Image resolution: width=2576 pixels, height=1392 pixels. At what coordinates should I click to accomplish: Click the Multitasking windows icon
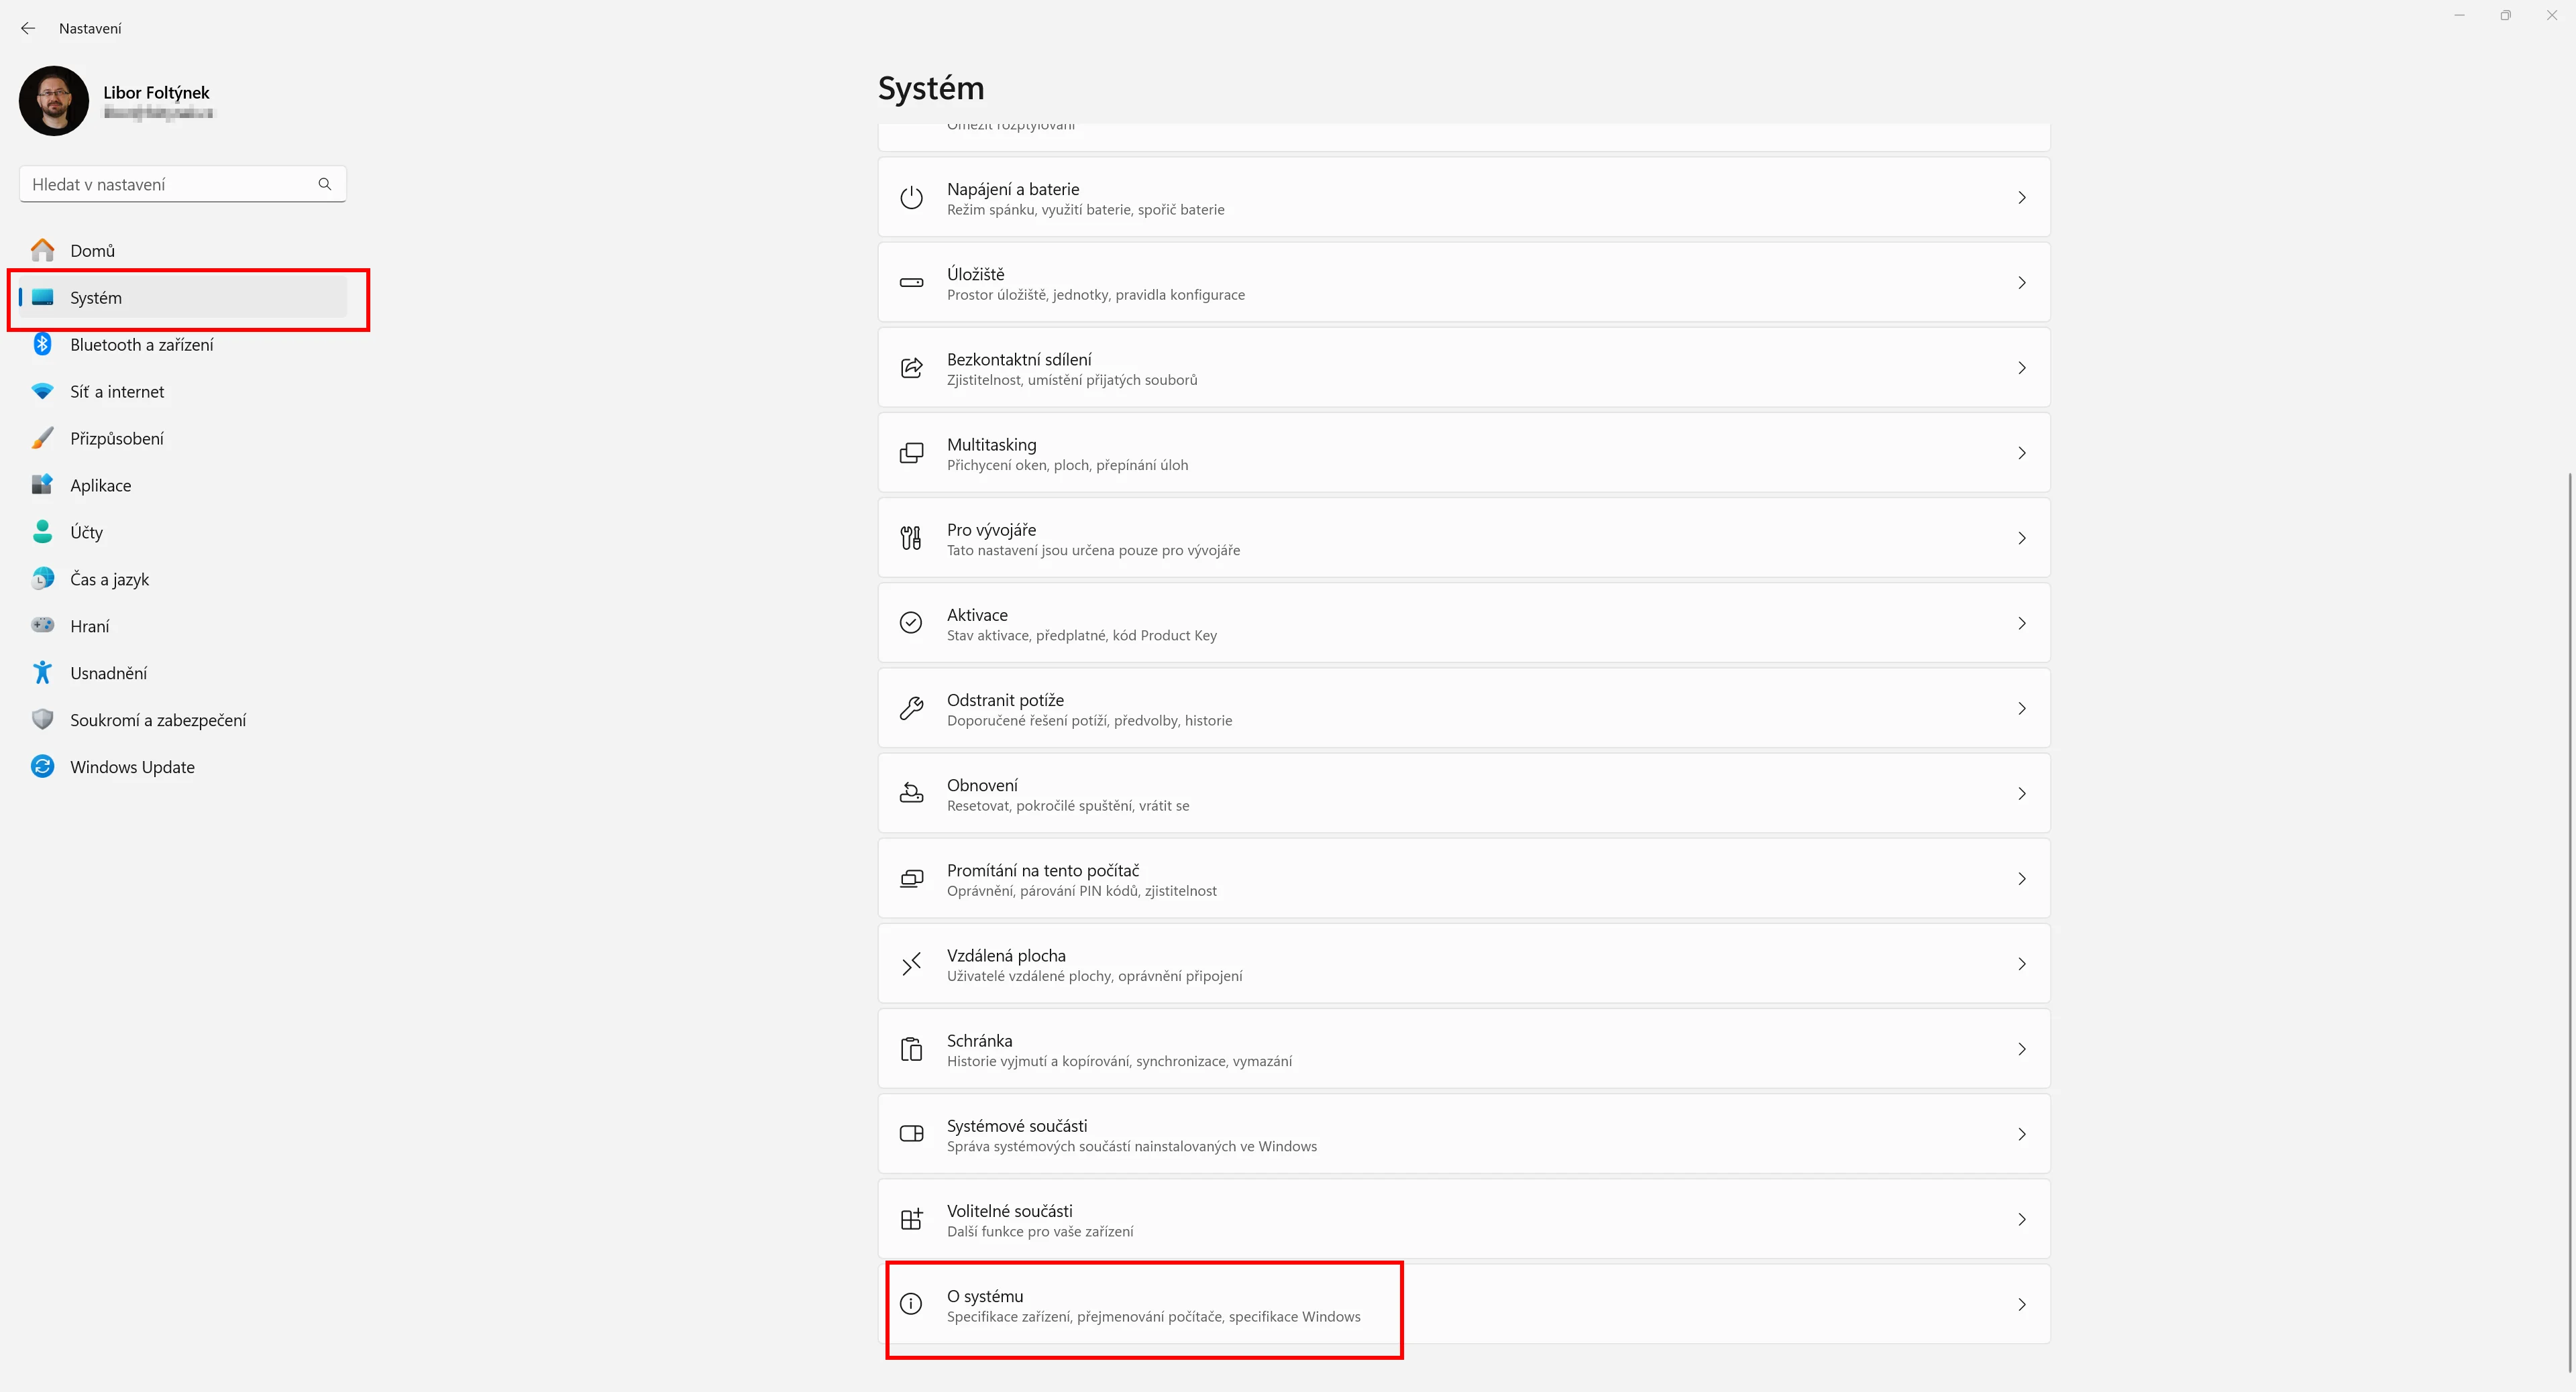click(x=911, y=453)
